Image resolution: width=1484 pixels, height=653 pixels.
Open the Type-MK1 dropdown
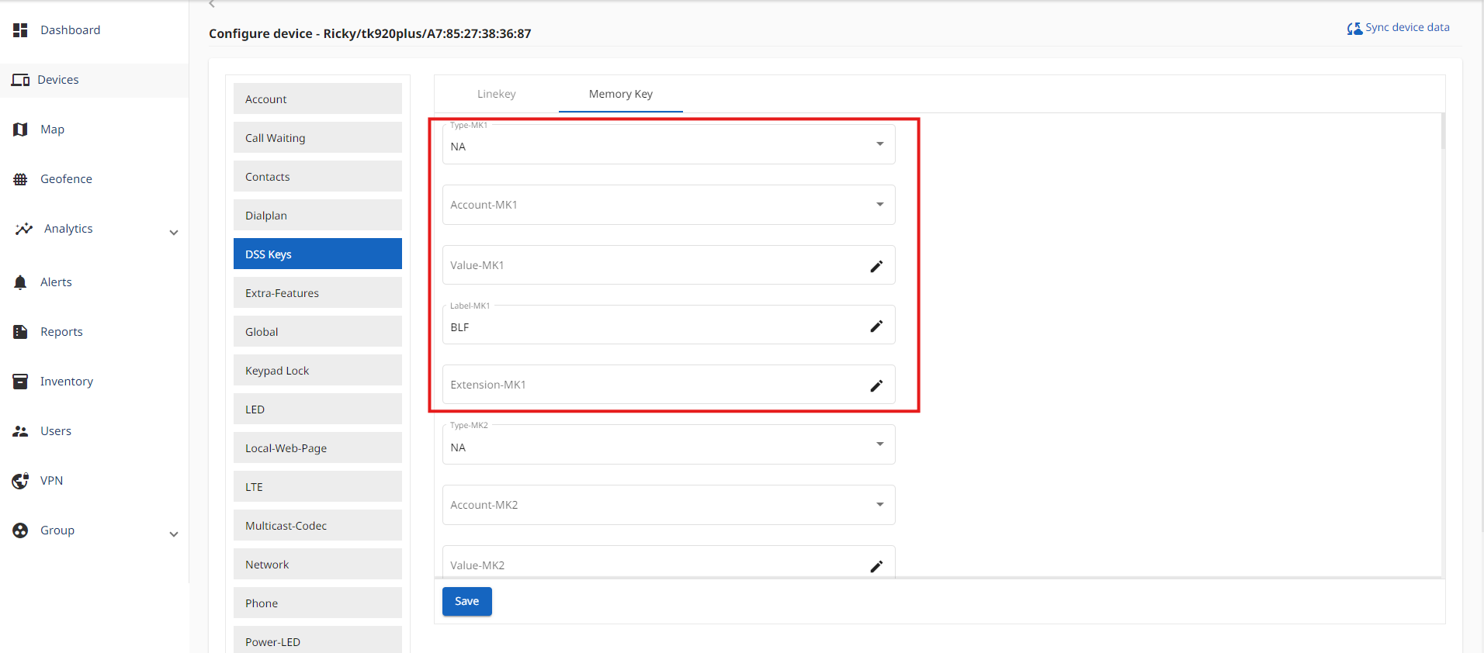point(879,144)
